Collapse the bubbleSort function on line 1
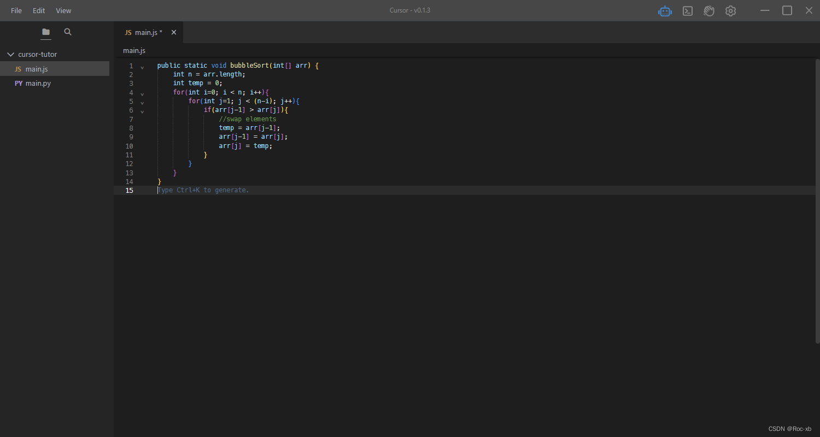The image size is (820, 437). (x=142, y=66)
